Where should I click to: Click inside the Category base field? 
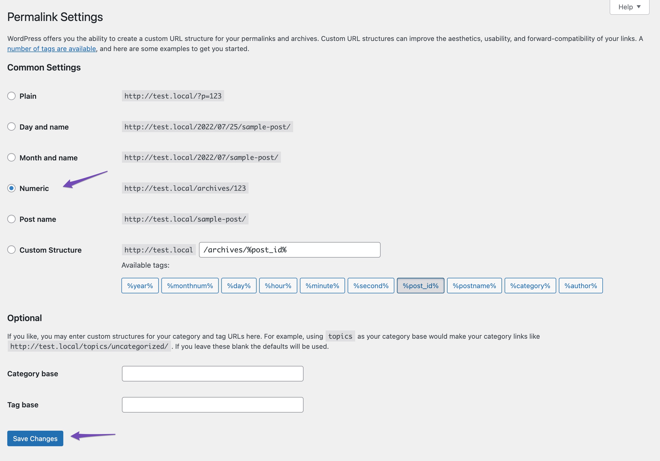click(212, 373)
